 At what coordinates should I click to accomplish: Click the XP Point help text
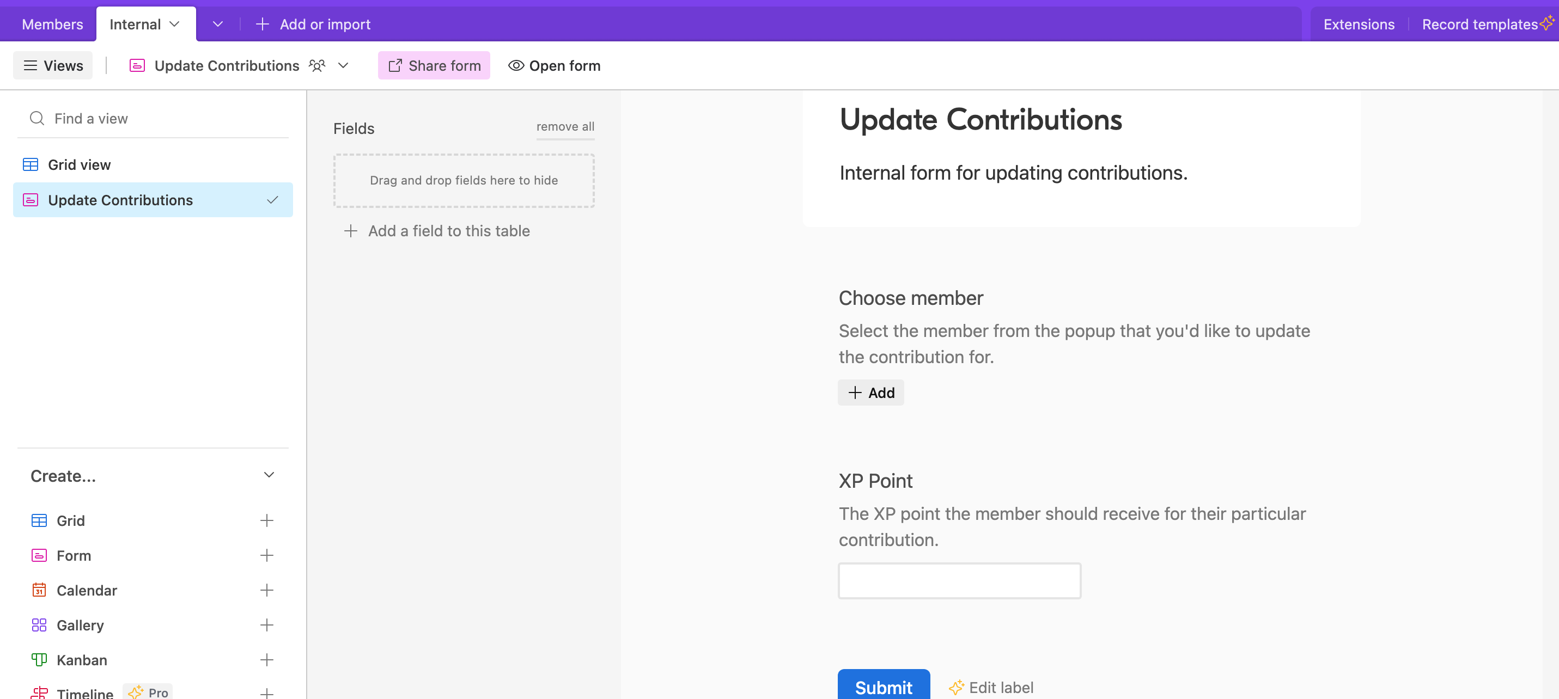(x=1072, y=526)
